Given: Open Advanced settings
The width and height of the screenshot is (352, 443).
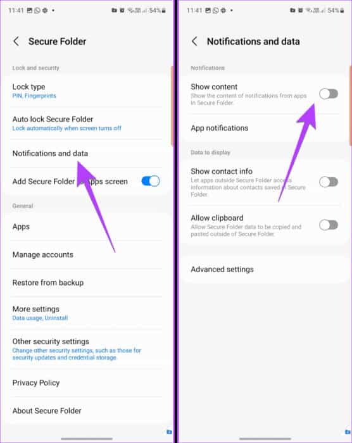Looking at the screenshot, I should click(x=265, y=269).
